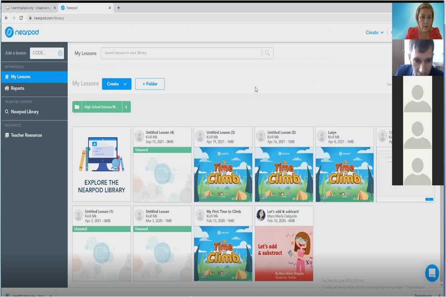The width and height of the screenshot is (446, 297).
Task: Click the search magnifier button
Action: (x=267, y=53)
